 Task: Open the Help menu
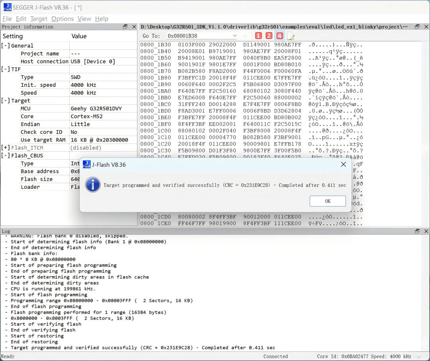(102, 19)
